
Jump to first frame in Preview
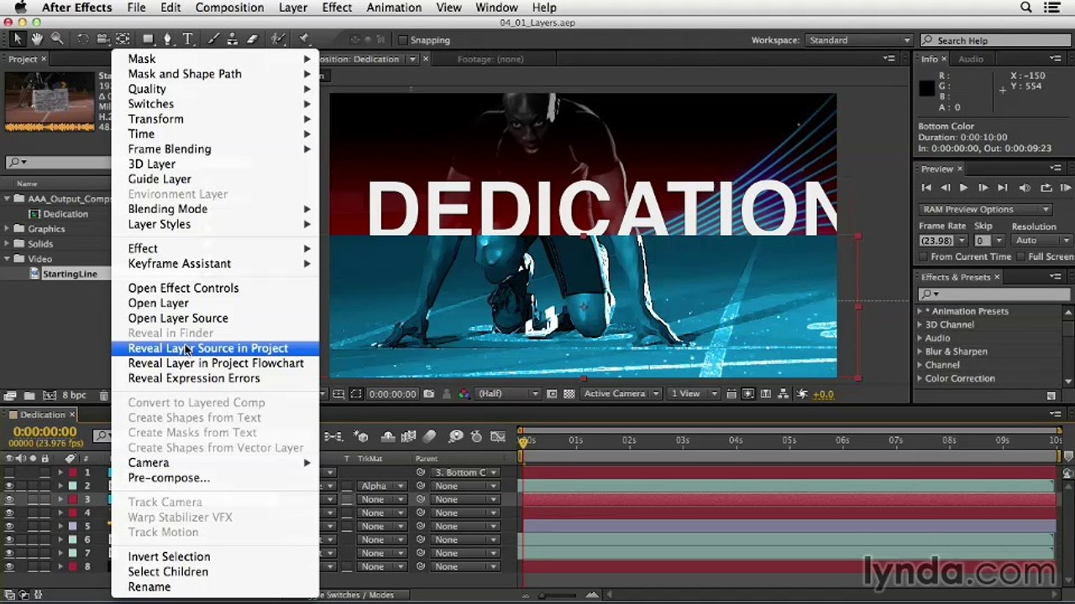(x=926, y=188)
